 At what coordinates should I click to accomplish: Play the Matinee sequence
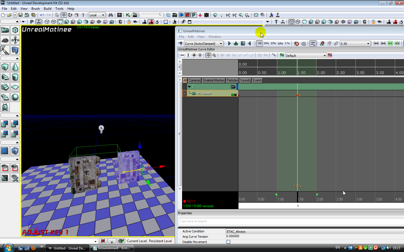(x=229, y=43)
